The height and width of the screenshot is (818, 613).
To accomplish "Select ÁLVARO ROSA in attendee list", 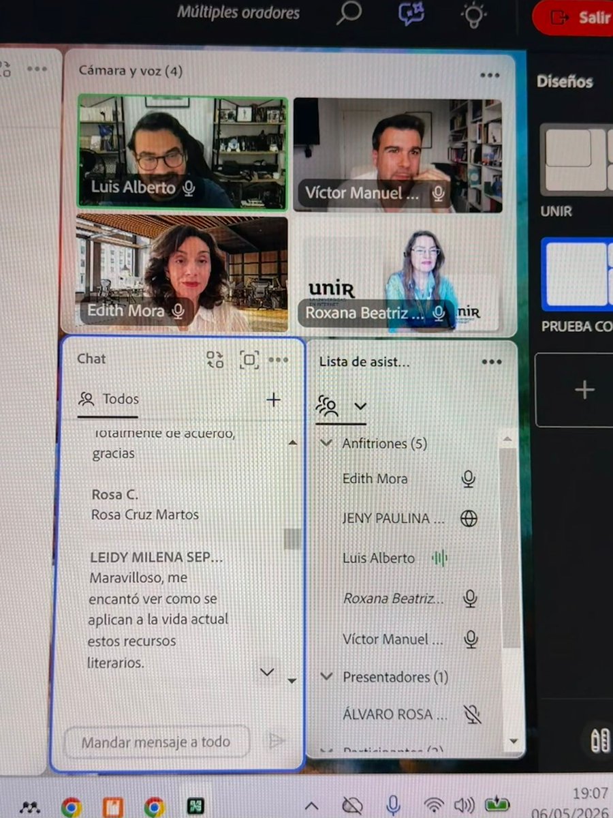I will pyautogui.click(x=395, y=714).
